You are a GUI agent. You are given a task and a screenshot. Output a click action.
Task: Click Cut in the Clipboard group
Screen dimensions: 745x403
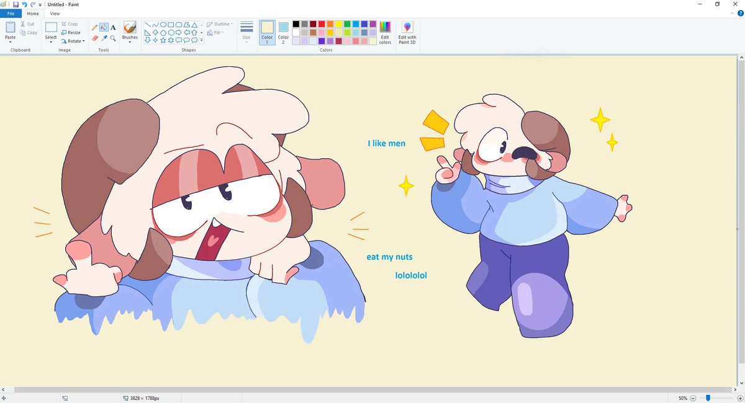27,24
